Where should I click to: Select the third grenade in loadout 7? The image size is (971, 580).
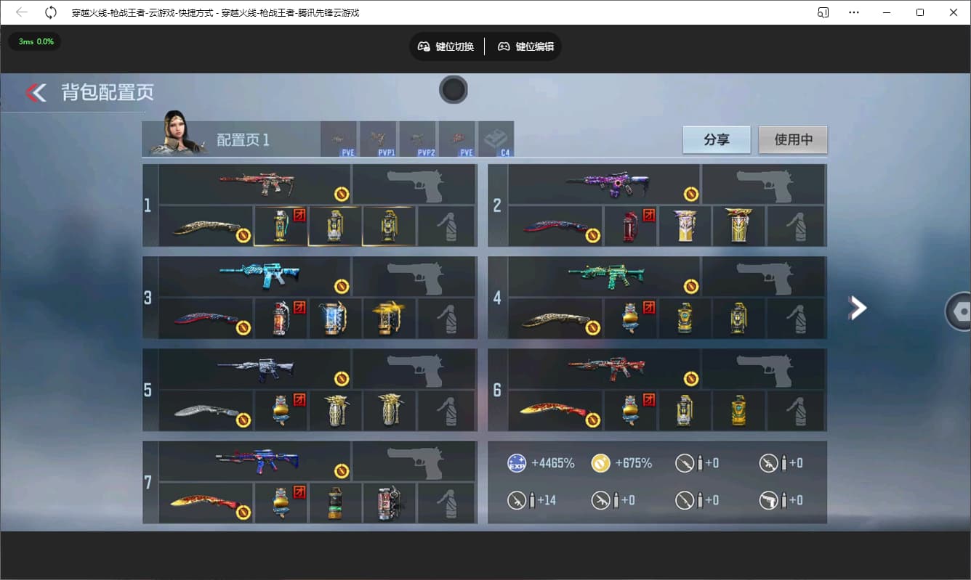click(x=390, y=503)
